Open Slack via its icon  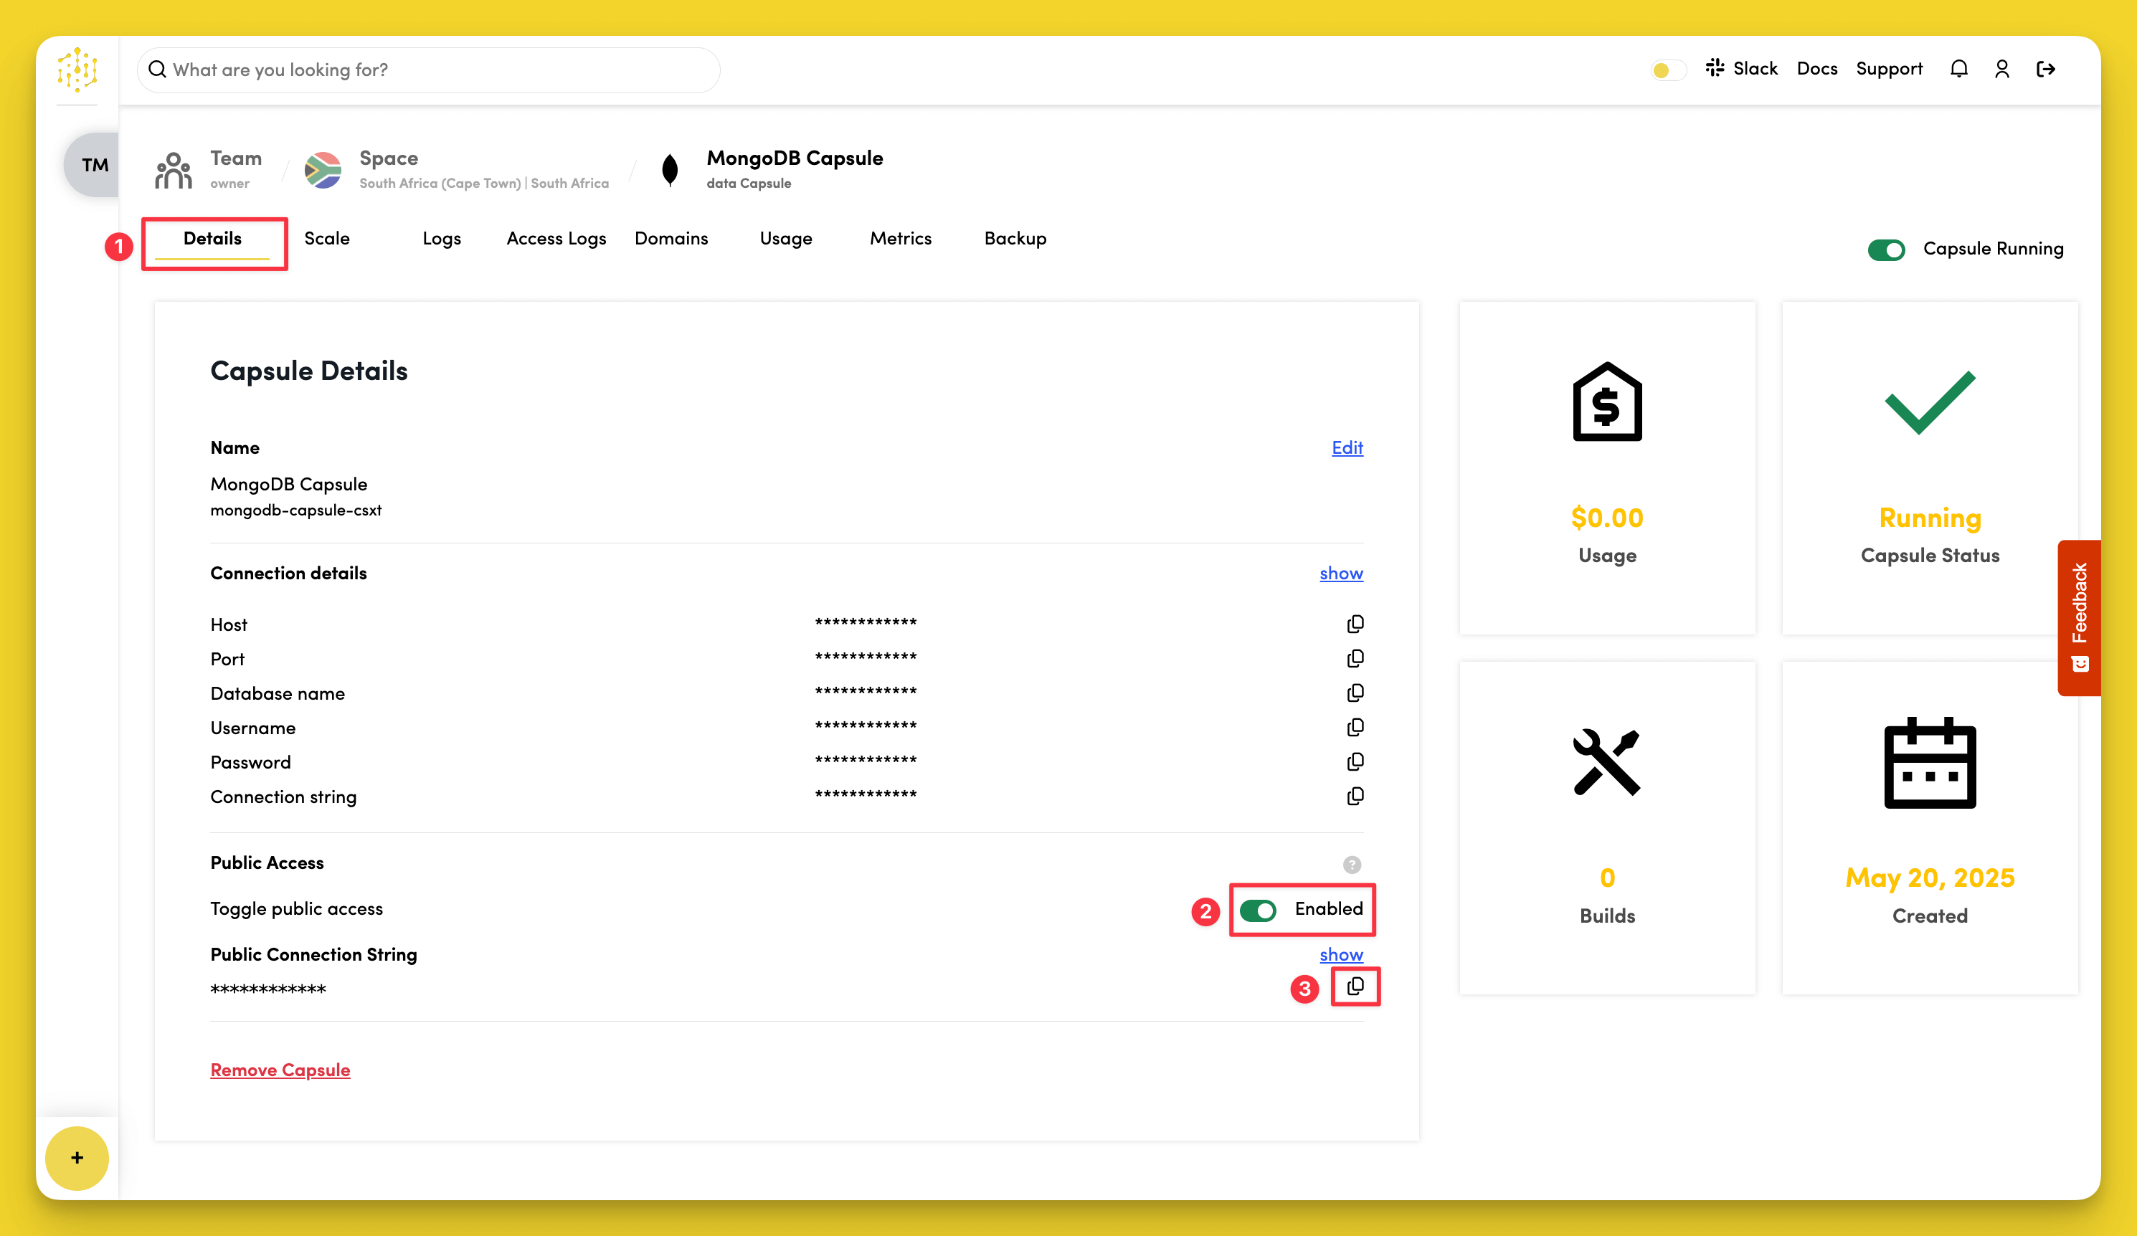coord(1715,68)
